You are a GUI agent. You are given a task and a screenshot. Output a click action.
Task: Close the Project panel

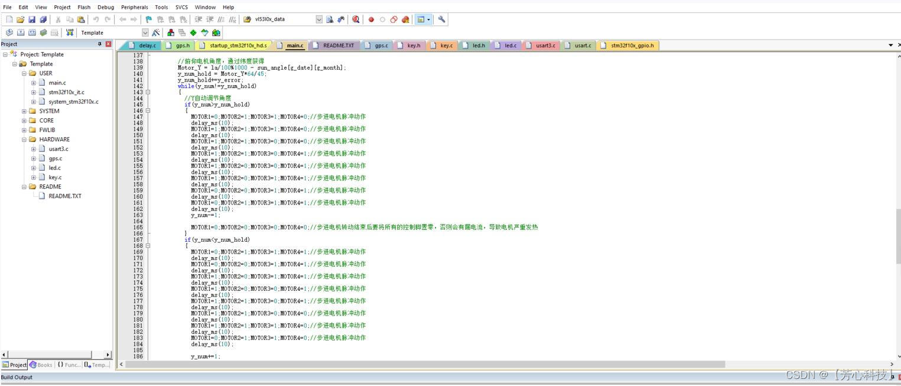tap(108, 44)
